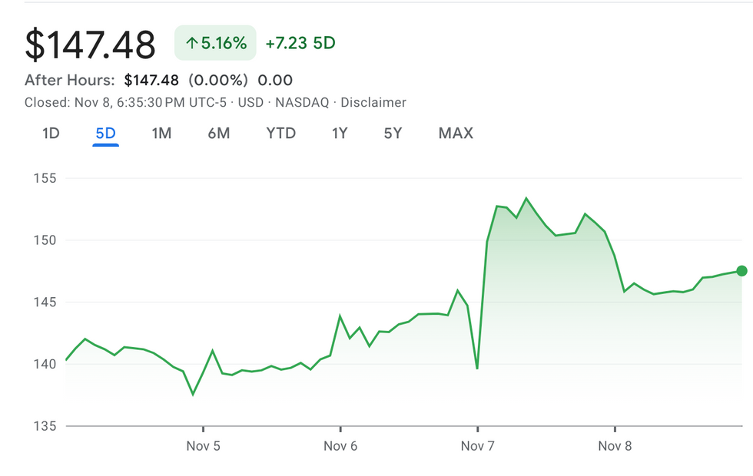Image resolution: width=753 pixels, height=476 pixels.
Task: Click the $147.48 main price
Action: (90, 45)
